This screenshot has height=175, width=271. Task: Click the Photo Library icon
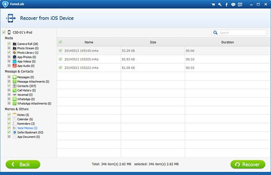click(14, 52)
